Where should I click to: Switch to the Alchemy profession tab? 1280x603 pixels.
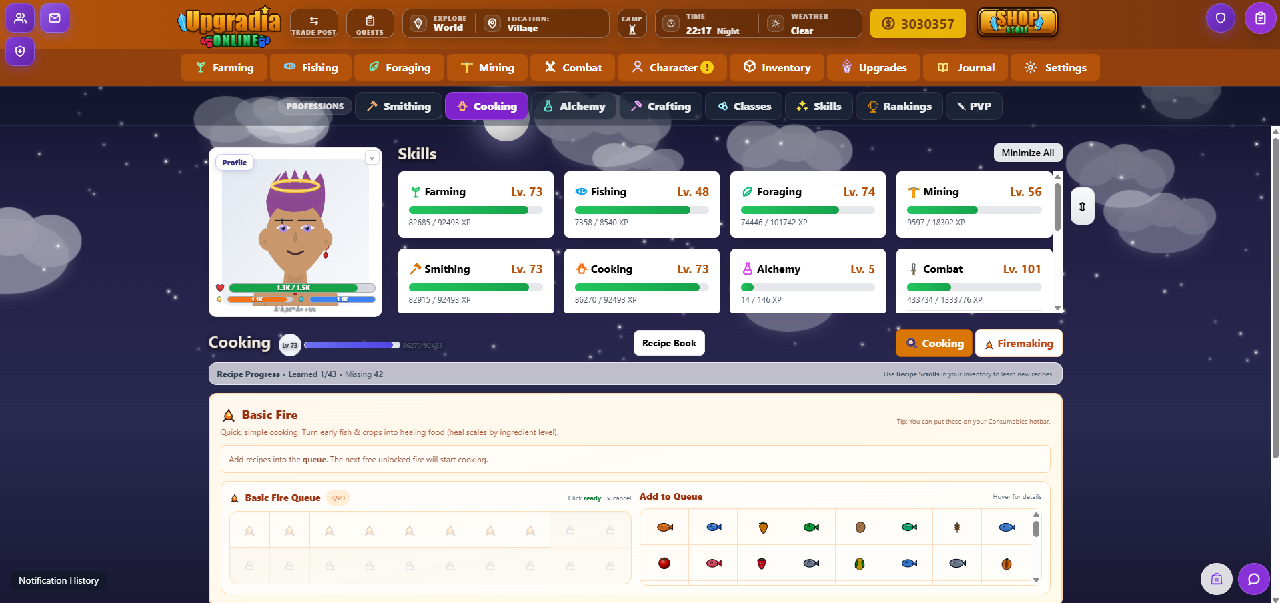[x=574, y=106]
